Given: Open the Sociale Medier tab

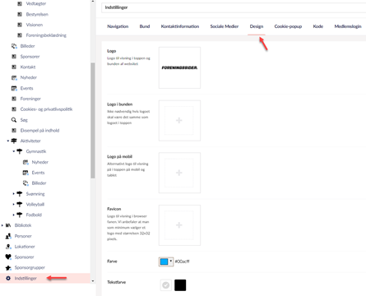Looking at the screenshot, I should (225, 26).
